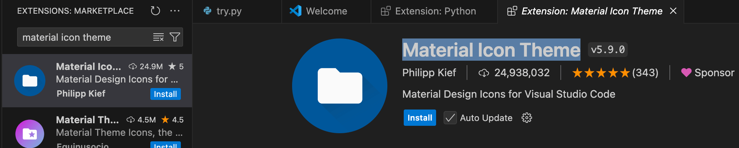739x148 pixels.
Task: Install Material Icon Theme from sidebar list
Action: [165, 94]
